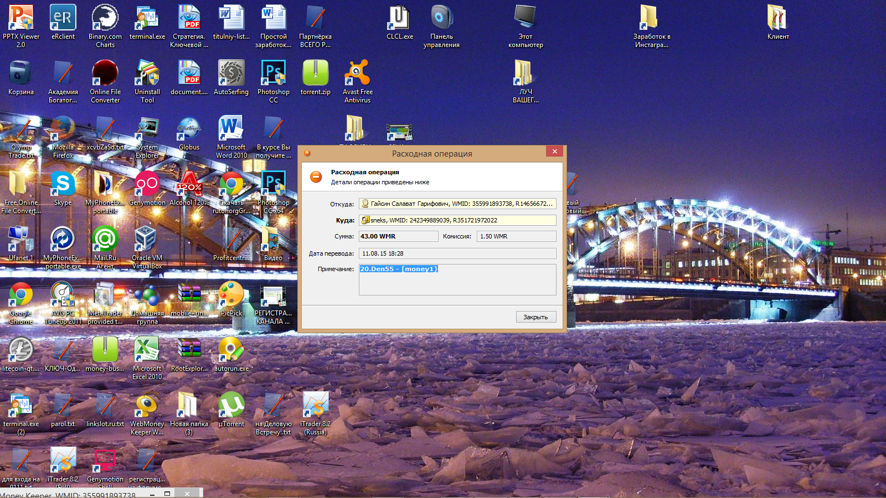Open Панель управления from the desktop
Screen dimensions: 886x498
441,25
